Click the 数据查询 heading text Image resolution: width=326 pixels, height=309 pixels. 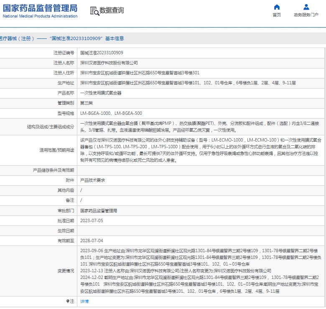(x=112, y=10)
